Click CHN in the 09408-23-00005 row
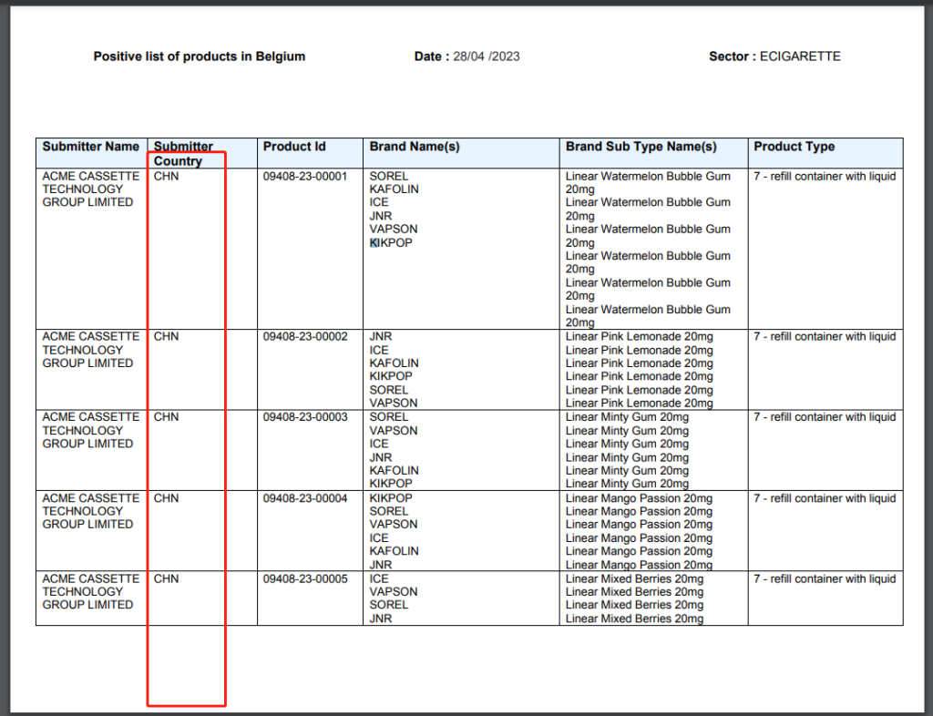This screenshot has width=933, height=716. click(x=166, y=578)
